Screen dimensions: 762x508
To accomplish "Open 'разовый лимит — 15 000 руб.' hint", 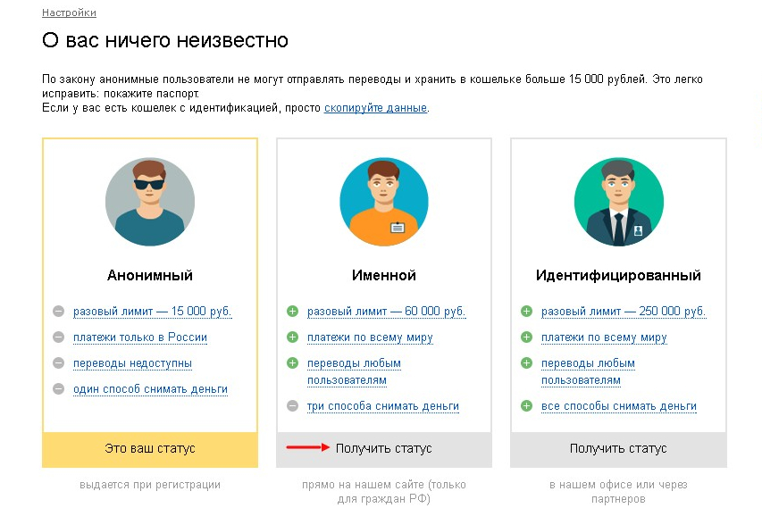I will coord(152,312).
